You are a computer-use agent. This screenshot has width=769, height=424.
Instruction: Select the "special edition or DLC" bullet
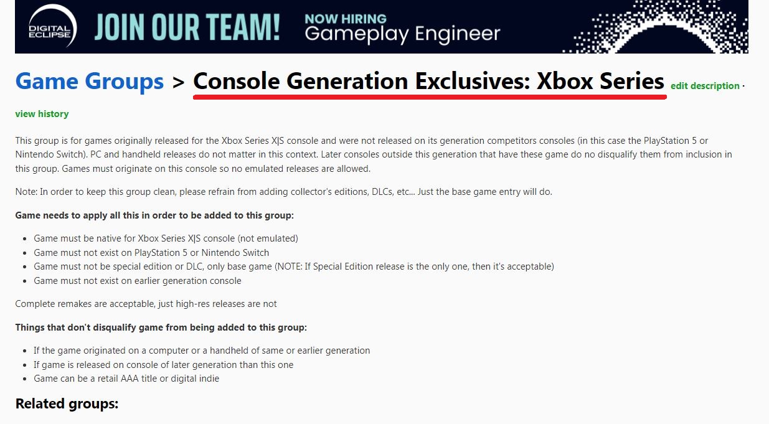294,266
